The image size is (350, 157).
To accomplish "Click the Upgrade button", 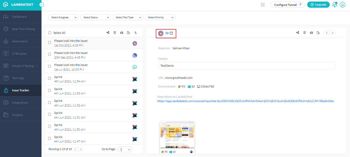I will [318, 5].
